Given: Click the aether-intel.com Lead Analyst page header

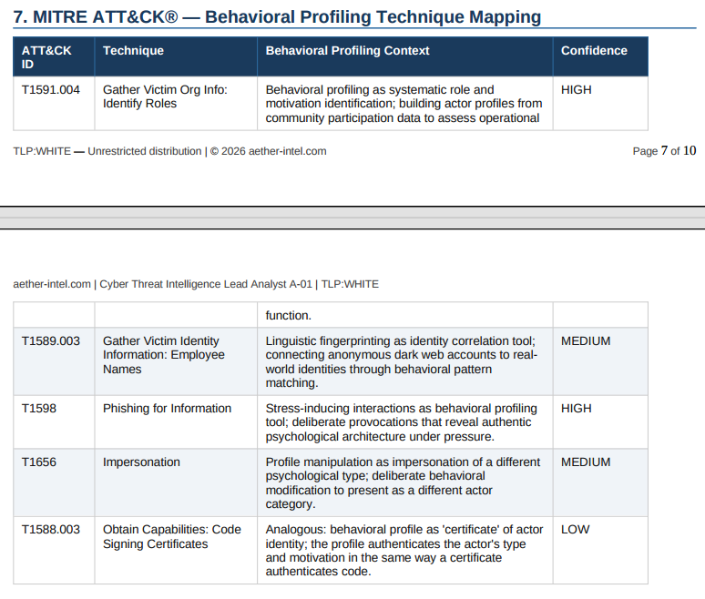Looking at the screenshot, I should 196,284.
